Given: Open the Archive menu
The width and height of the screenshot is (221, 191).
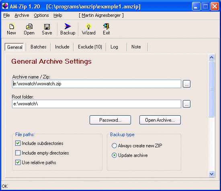Looking at the screenshot, I should [22, 15].
